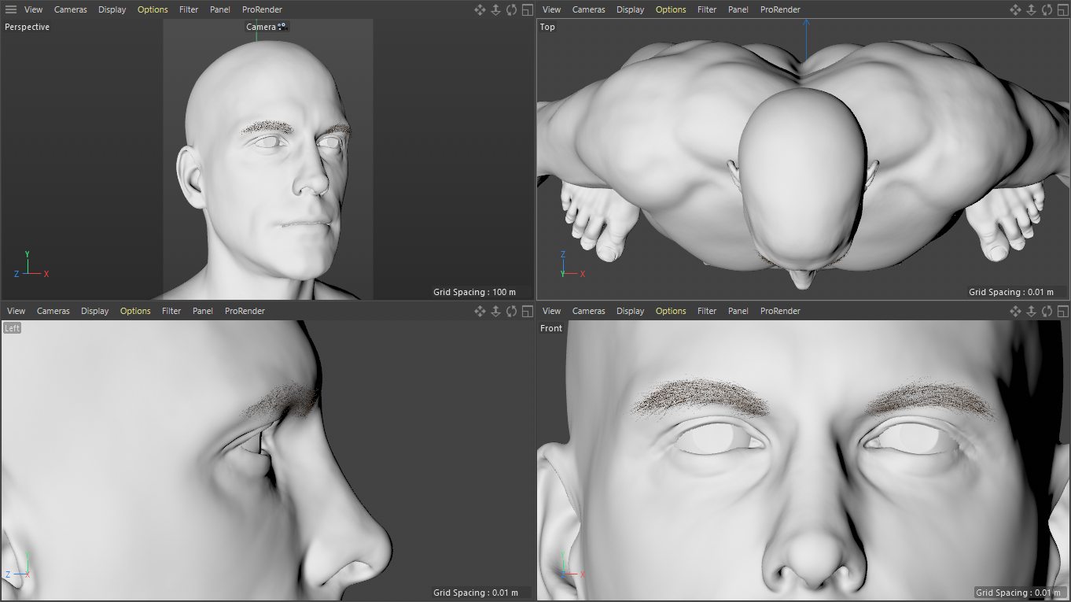Click the pan camera icon in Perspective viewport
The height and width of the screenshot is (602, 1071).
click(480, 9)
